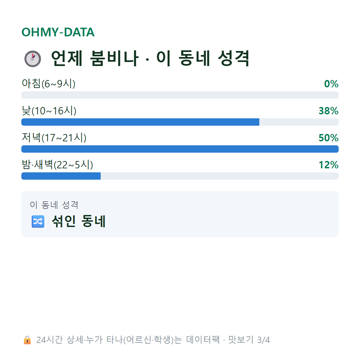Click the OHMY-DATA brand text
360x360 pixels.
[58, 32]
